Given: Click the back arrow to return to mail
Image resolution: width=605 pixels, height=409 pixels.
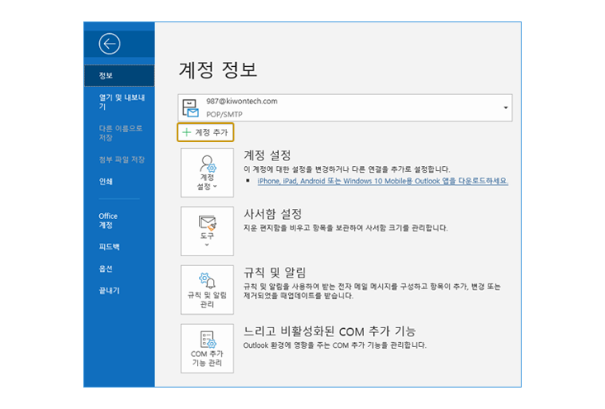Looking at the screenshot, I should (108, 44).
